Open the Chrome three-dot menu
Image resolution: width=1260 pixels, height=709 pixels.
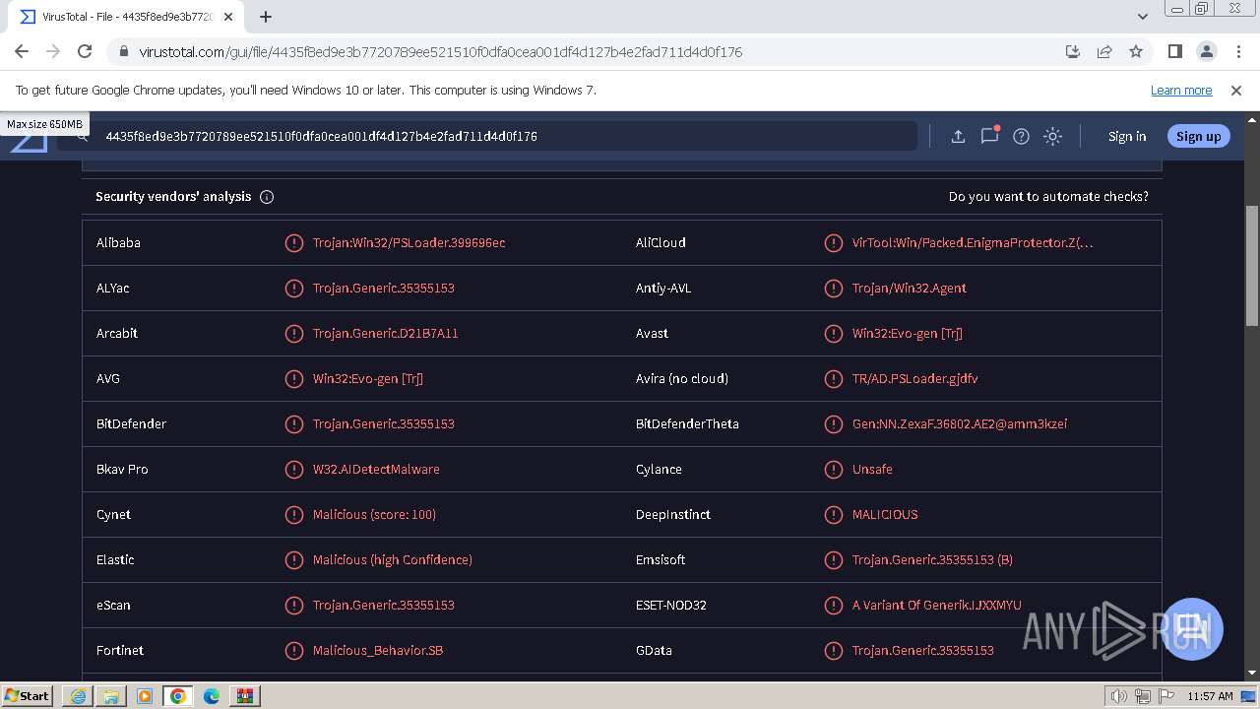(1237, 51)
